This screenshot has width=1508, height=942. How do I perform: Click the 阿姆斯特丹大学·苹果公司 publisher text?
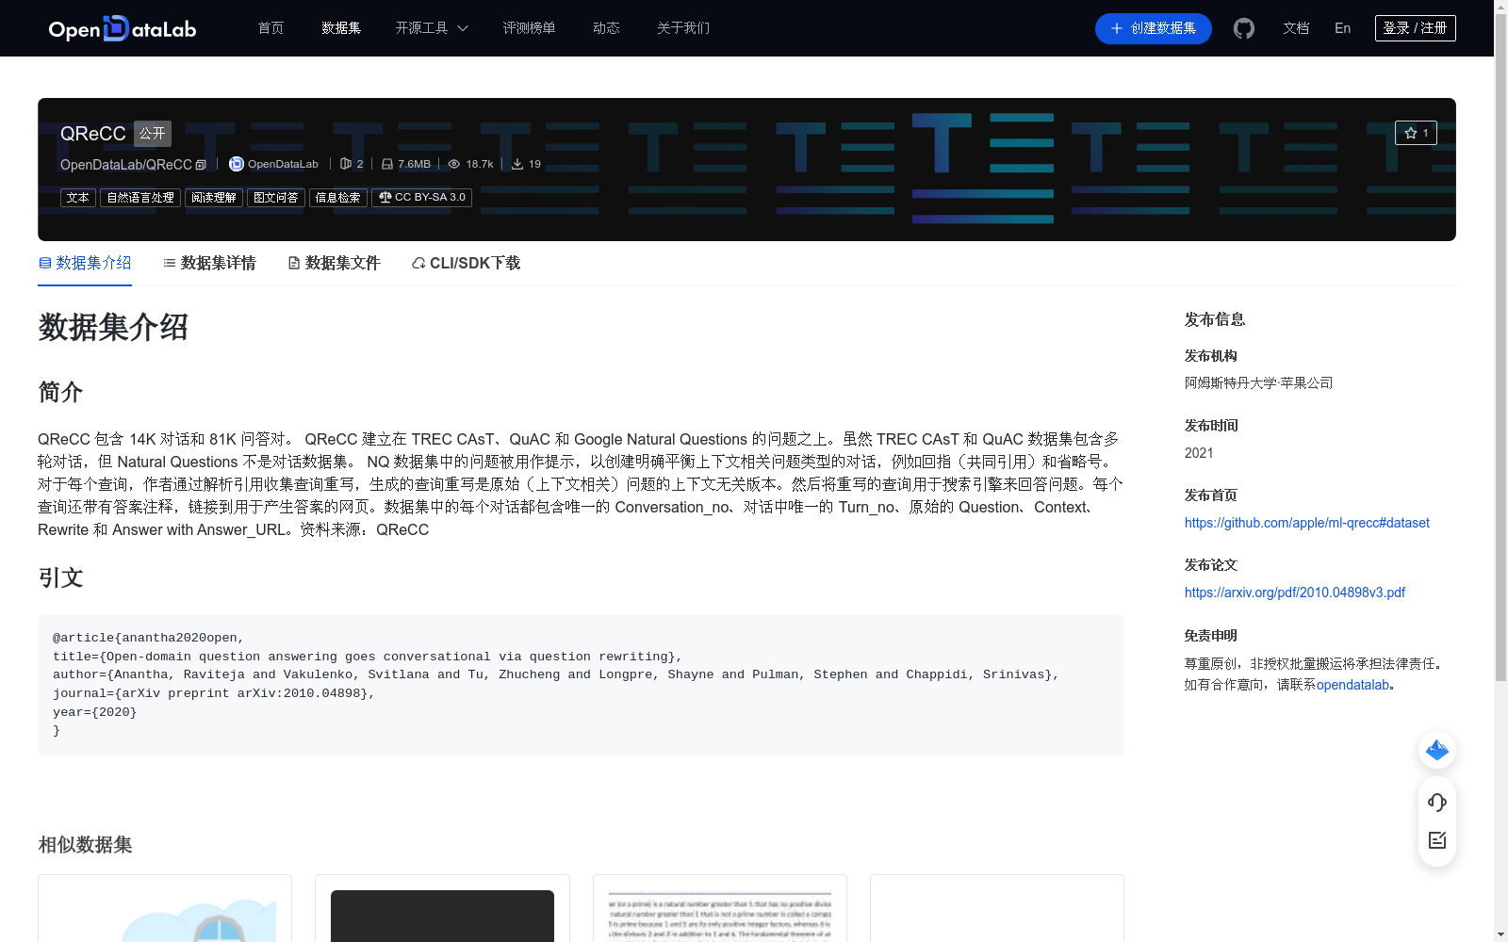point(1259,383)
